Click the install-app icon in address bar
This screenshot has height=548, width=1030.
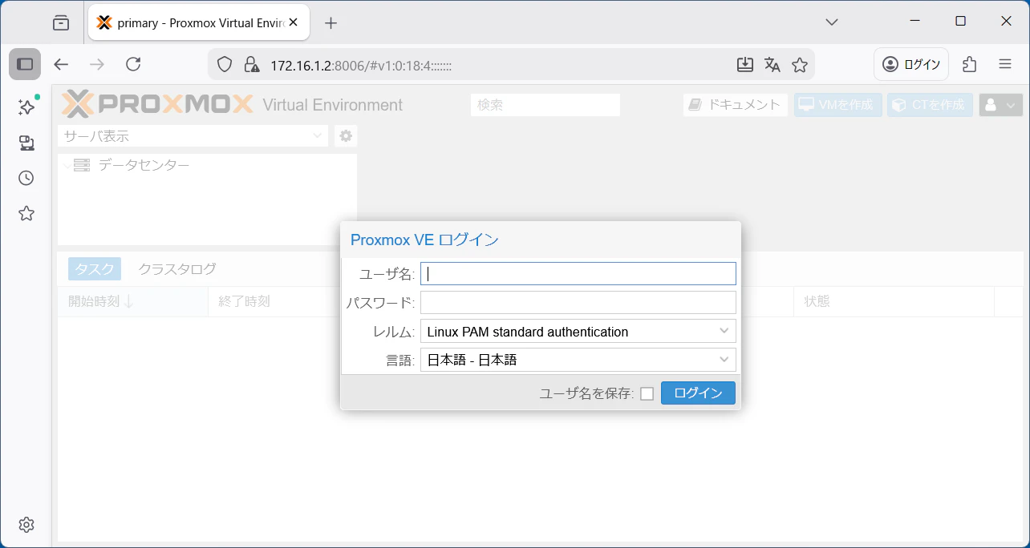click(745, 64)
